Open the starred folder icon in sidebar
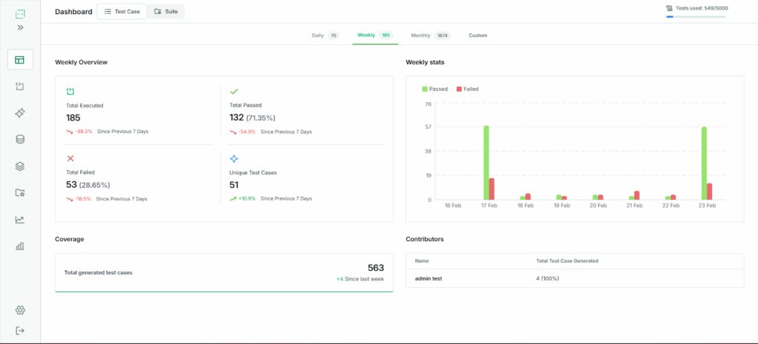The height and width of the screenshot is (344, 758). tap(20, 193)
